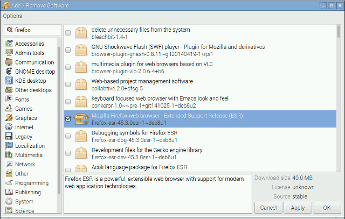
Task: Click the Programming category icon
Action: tap(9, 183)
